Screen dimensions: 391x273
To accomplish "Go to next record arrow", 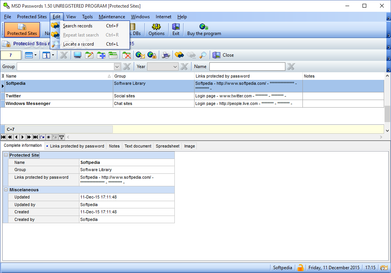I will pyautogui.click(x=22, y=137).
